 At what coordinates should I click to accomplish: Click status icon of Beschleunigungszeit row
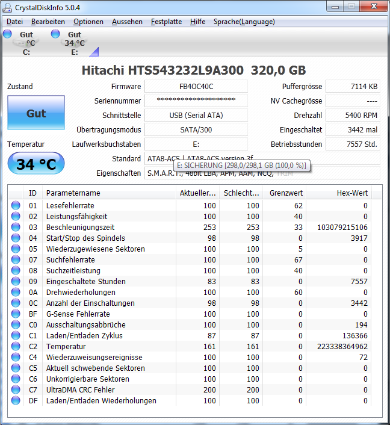(x=16, y=227)
